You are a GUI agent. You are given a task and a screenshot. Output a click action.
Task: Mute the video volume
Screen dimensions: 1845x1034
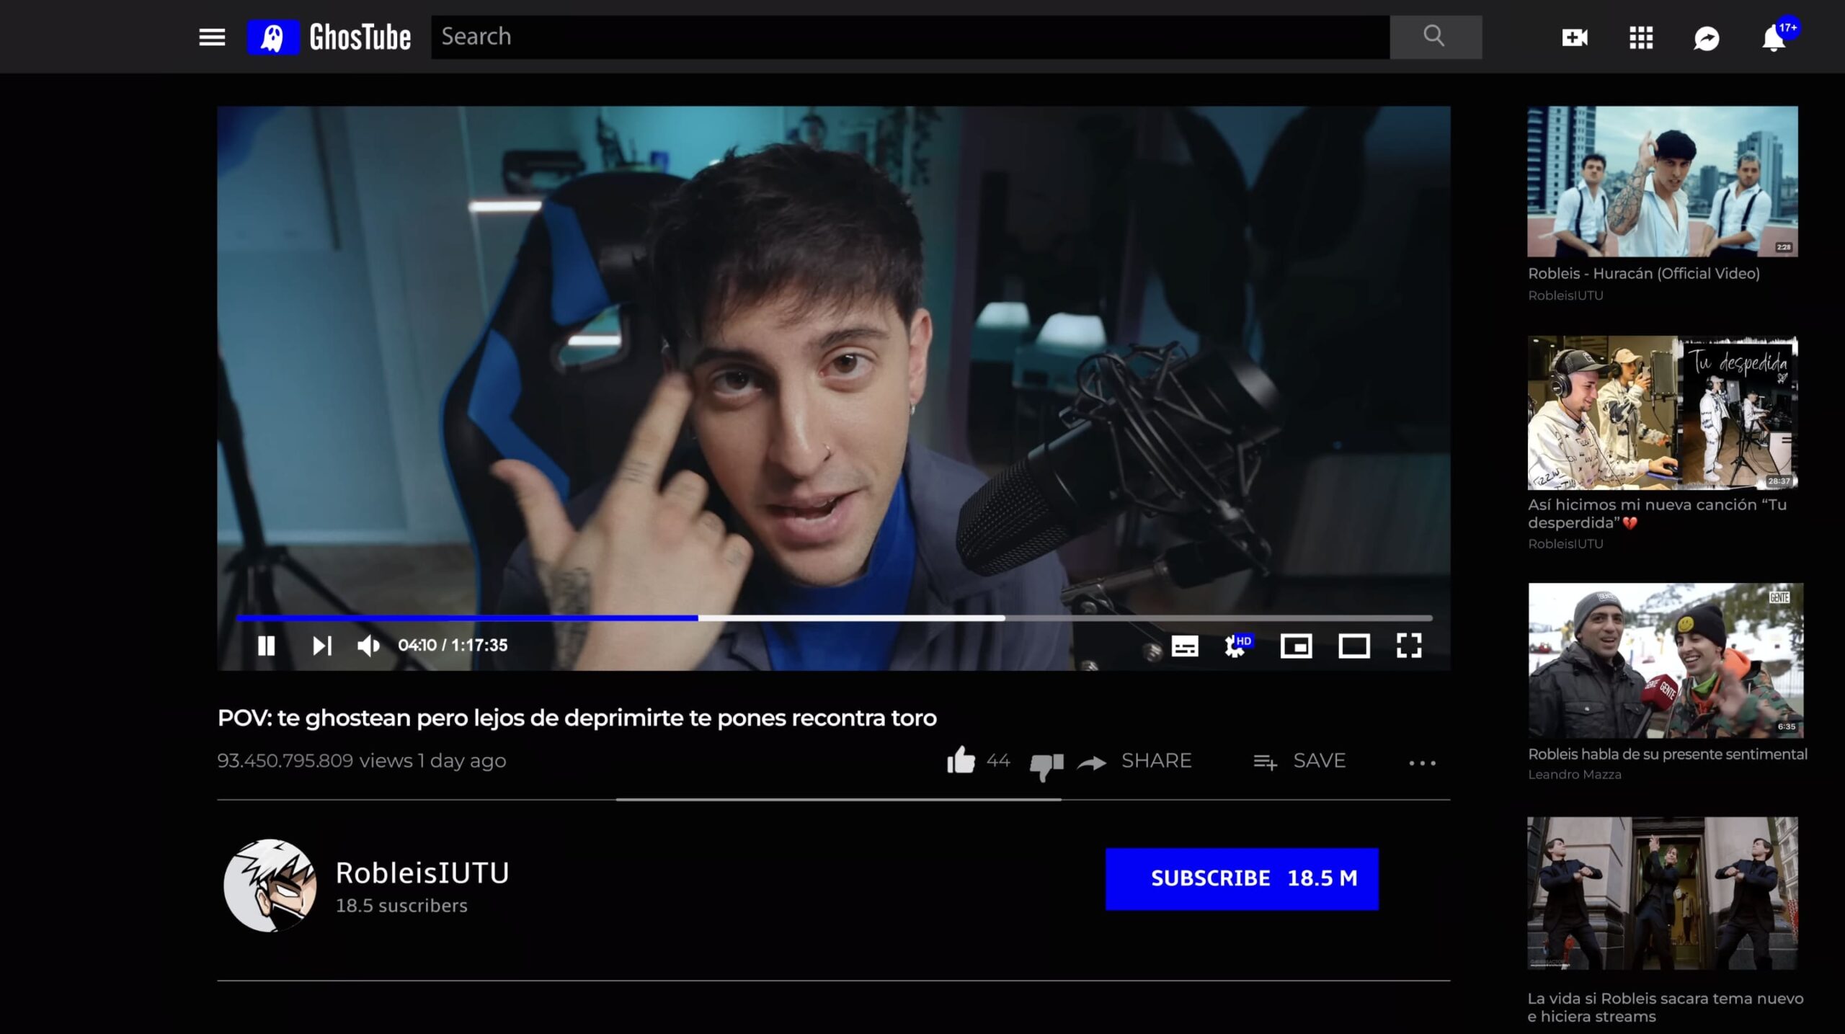click(x=368, y=646)
